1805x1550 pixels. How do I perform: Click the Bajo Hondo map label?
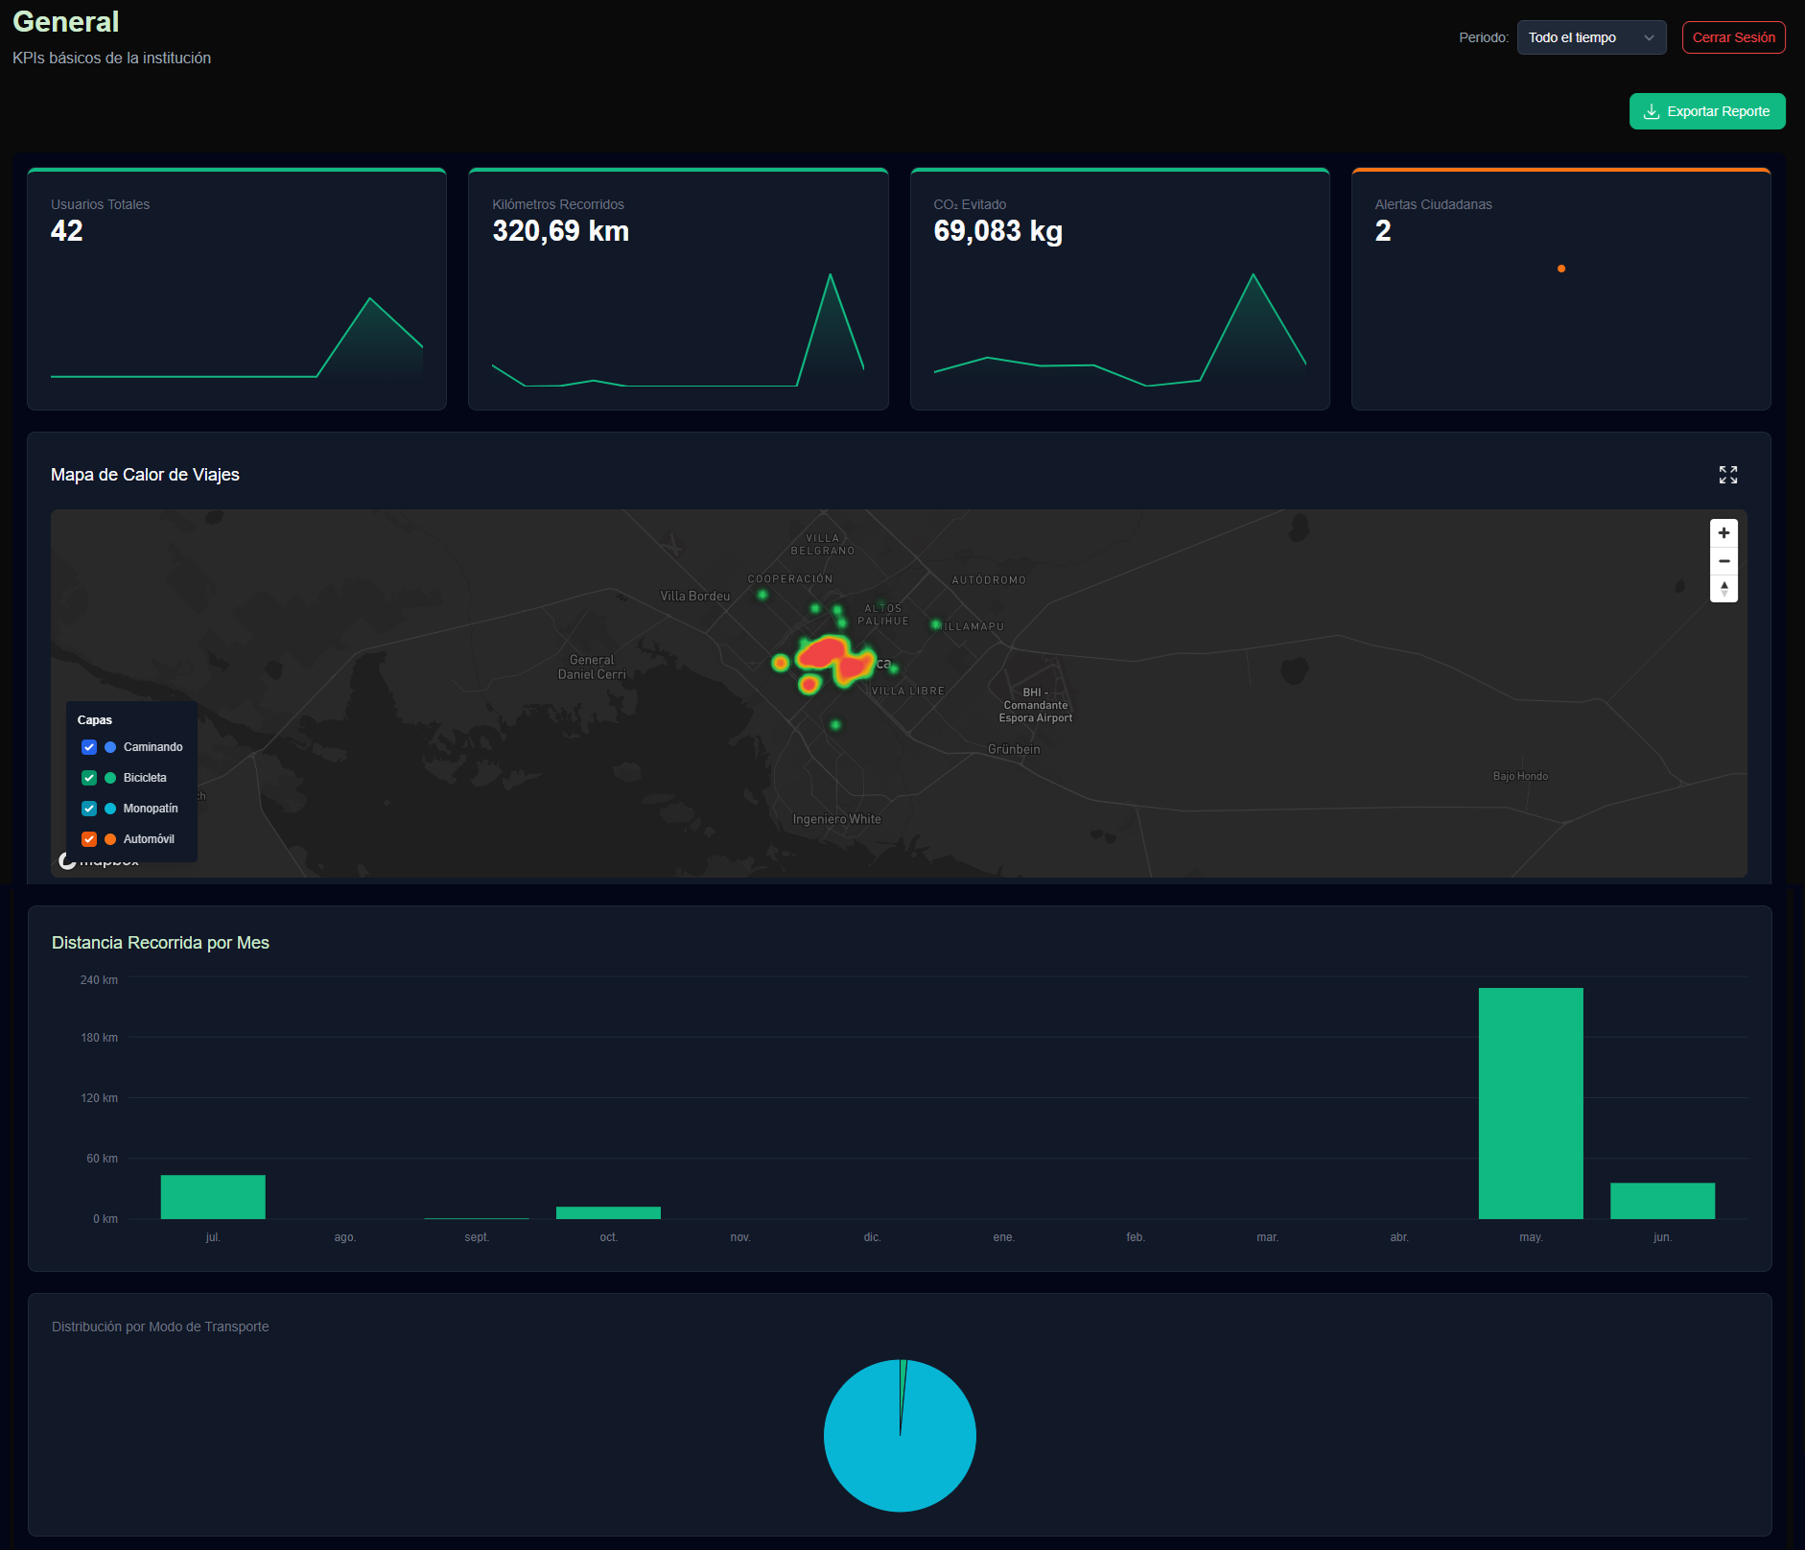[1520, 776]
